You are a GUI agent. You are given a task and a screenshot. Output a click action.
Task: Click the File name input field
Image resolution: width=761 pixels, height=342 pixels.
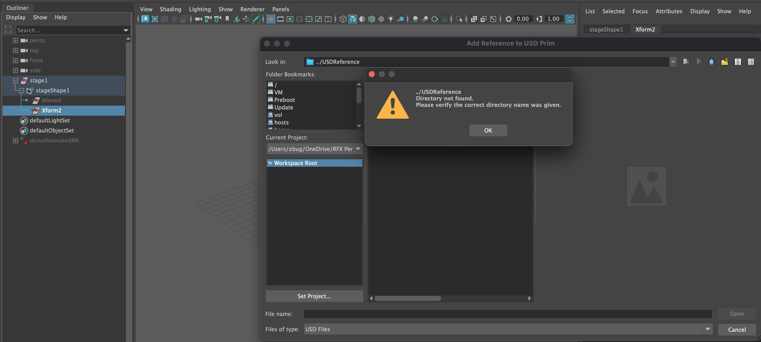(x=507, y=314)
